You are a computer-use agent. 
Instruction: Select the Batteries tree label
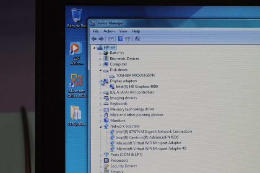117,53
